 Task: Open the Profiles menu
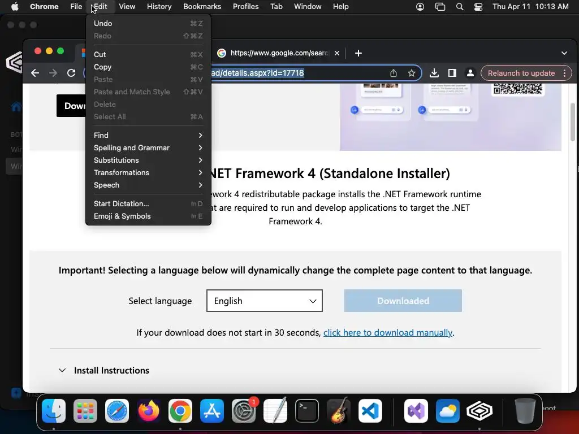[x=245, y=7]
